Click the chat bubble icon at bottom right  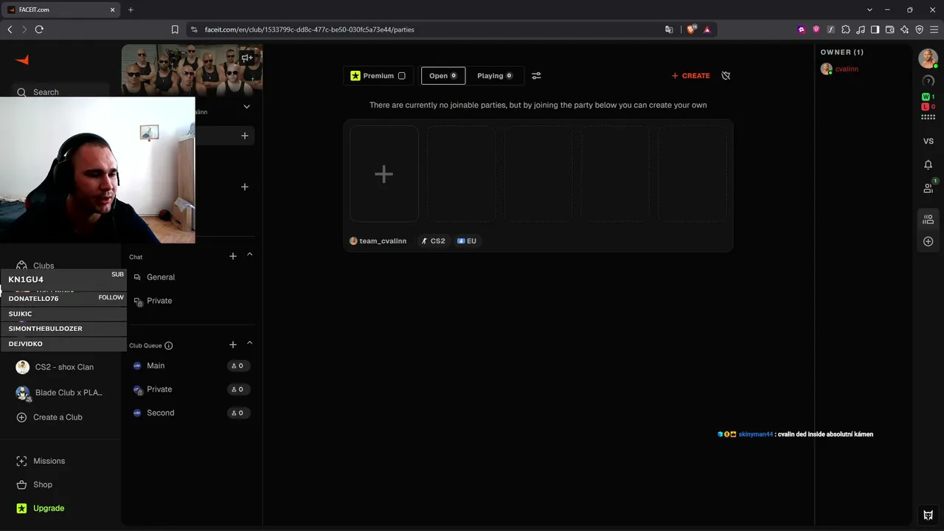(929, 516)
